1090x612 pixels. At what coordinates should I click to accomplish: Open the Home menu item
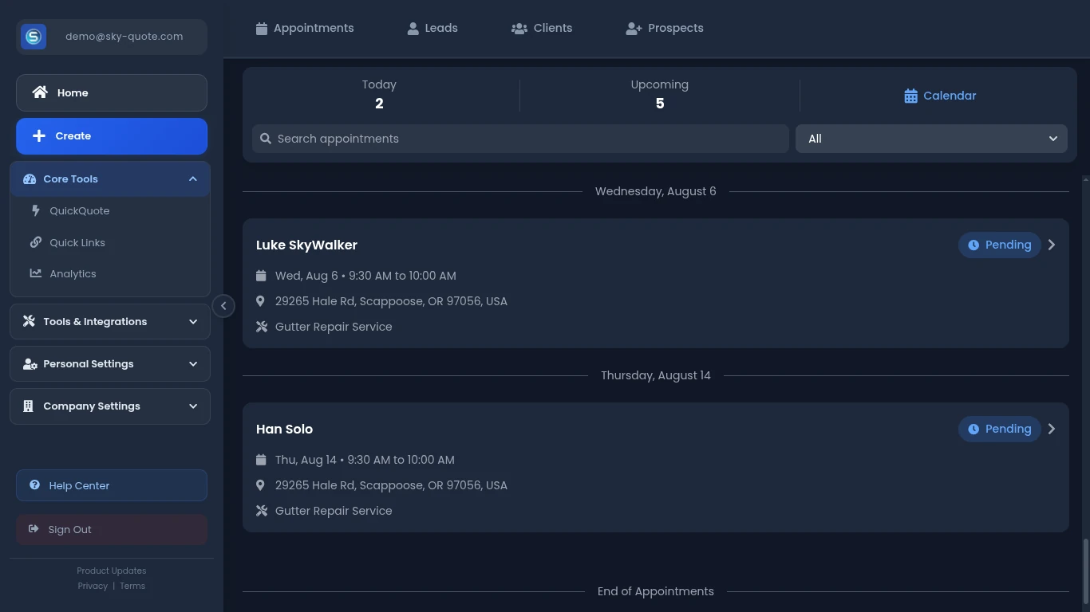(x=72, y=92)
